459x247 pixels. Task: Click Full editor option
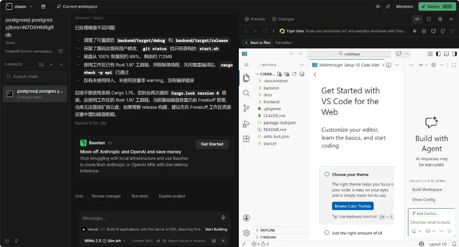pyautogui.click(x=283, y=43)
